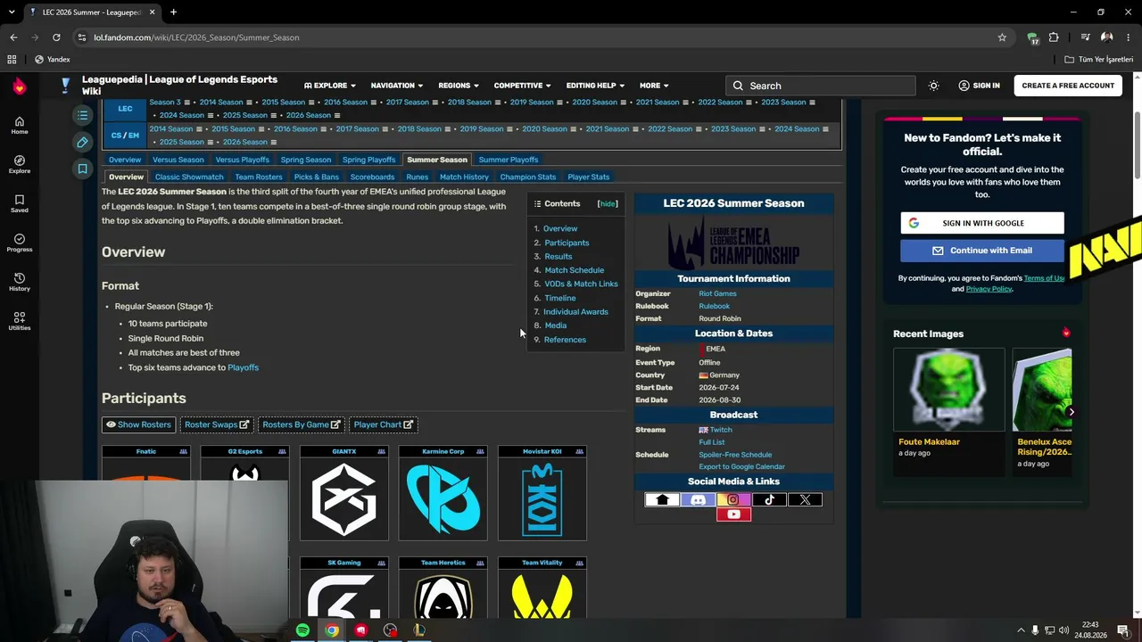Open the Match History tab
This screenshot has height=642, width=1142.
(x=464, y=177)
